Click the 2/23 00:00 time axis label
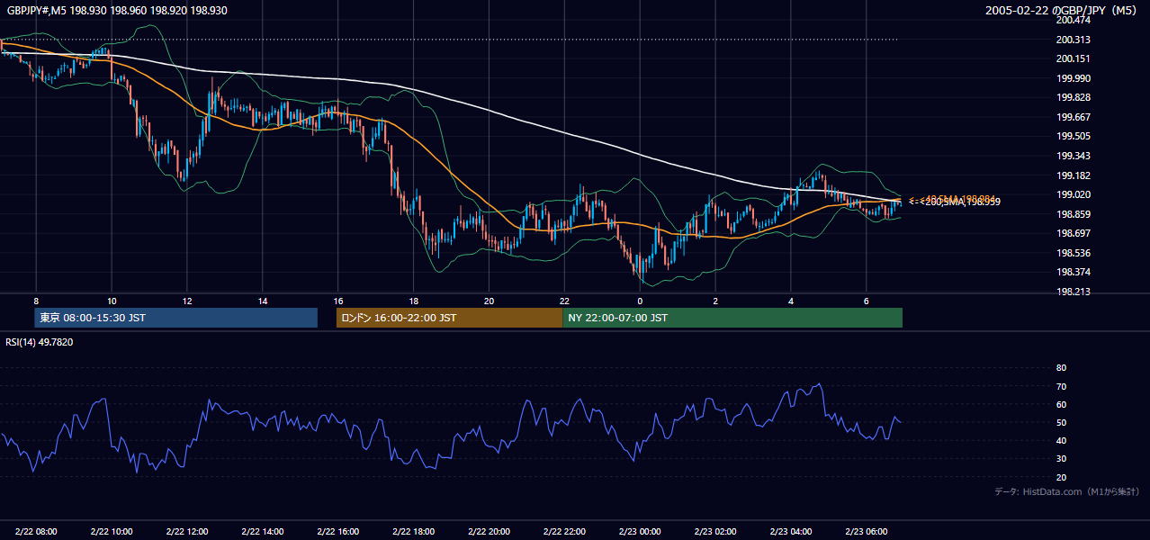This screenshot has width=1150, height=540. click(641, 532)
